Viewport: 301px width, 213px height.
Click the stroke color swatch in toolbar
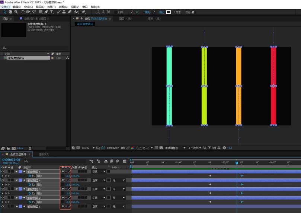[x=168, y=12]
